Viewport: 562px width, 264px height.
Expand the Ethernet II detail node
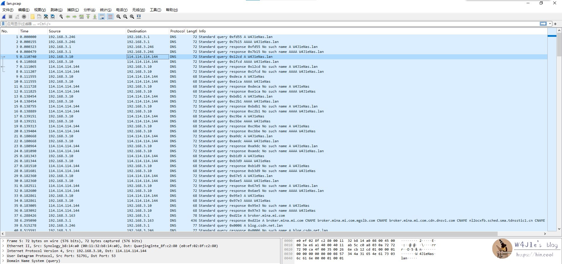[3, 246]
